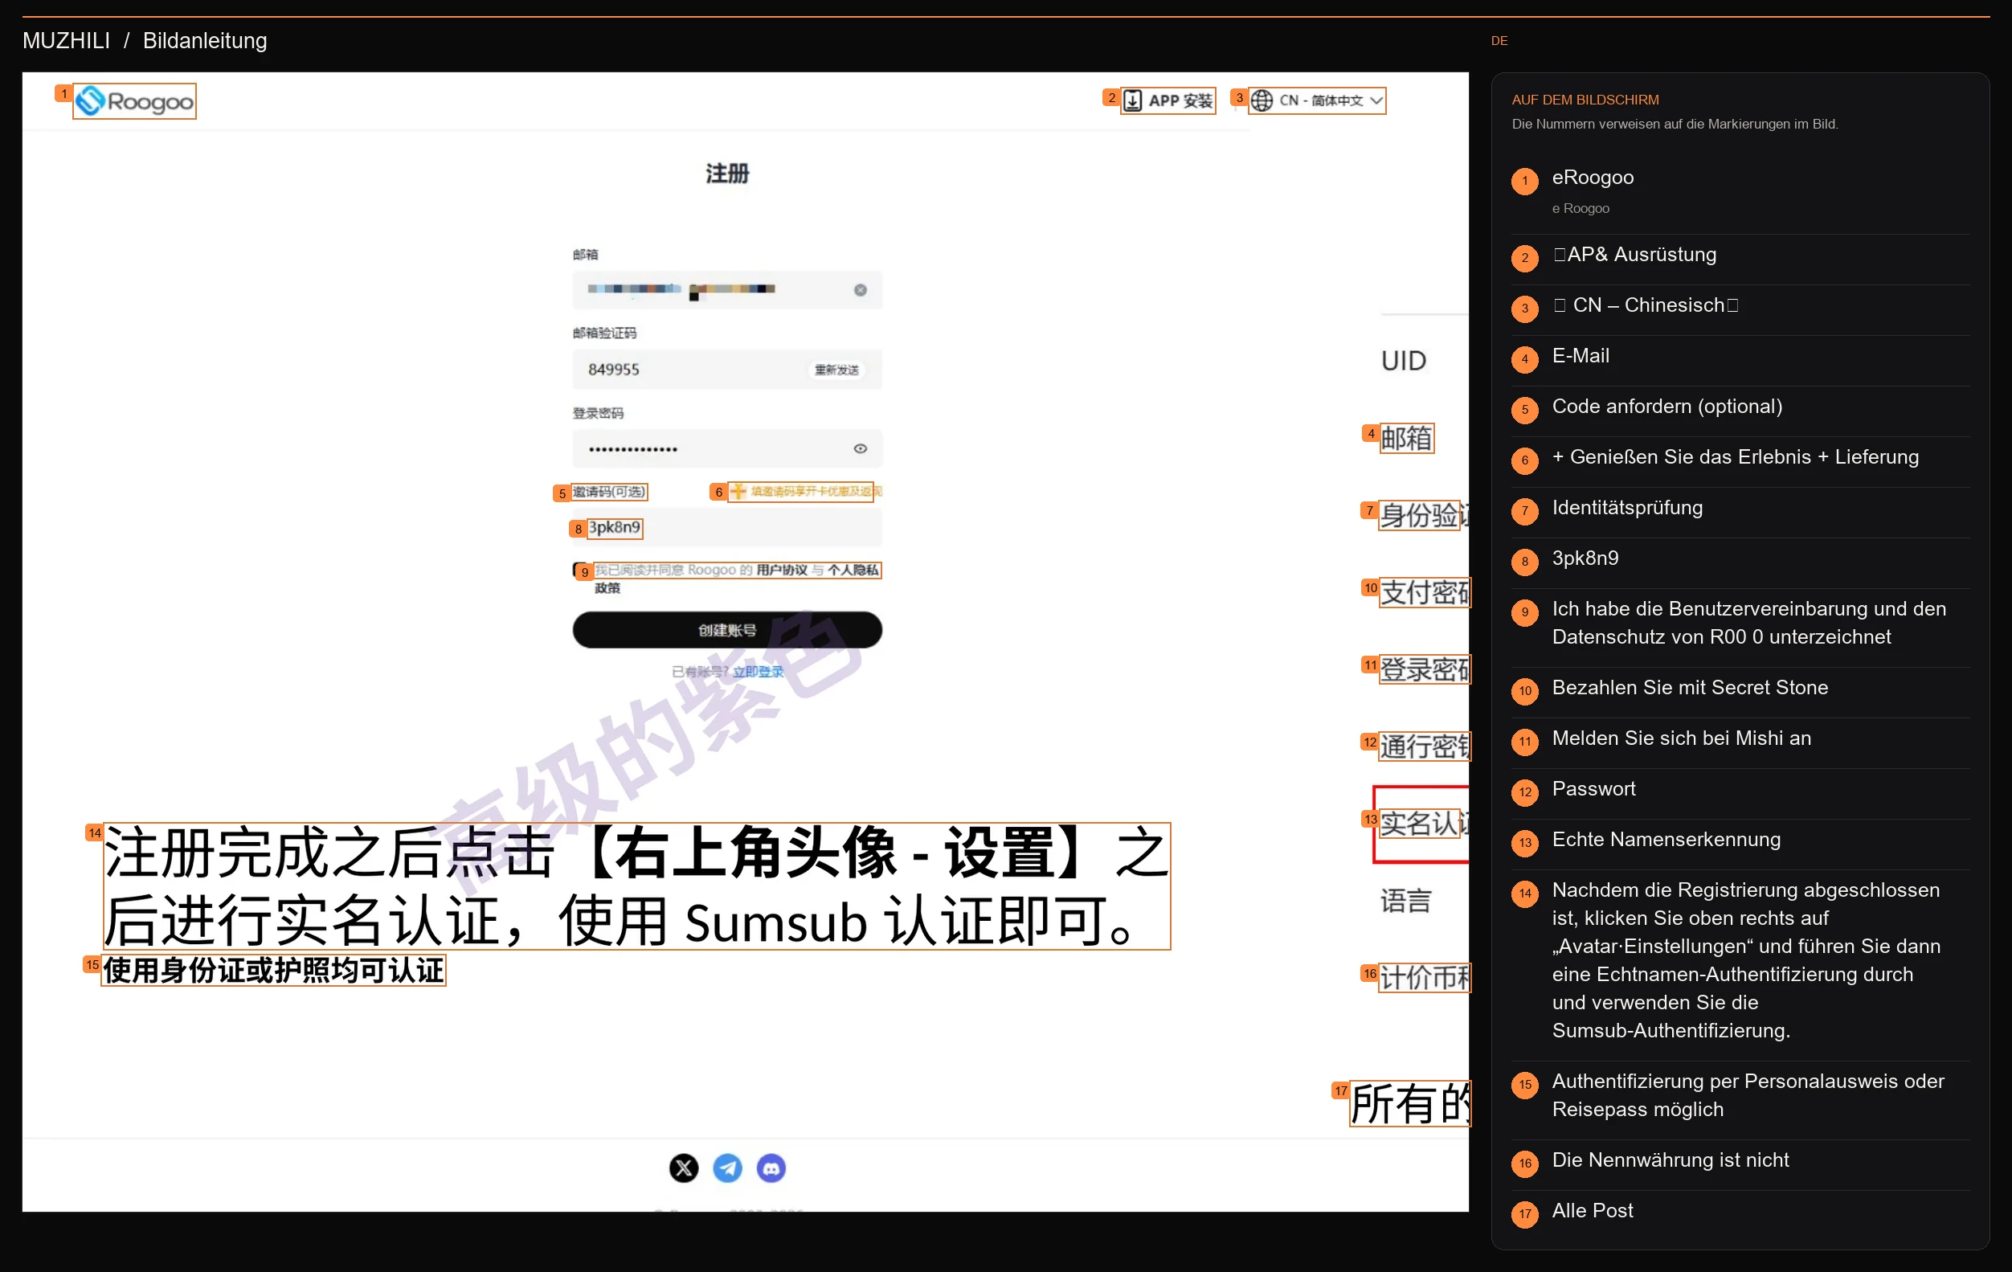The height and width of the screenshot is (1272, 2012).
Task: Click the Roogoo logo
Action: click(x=134, y=101)
